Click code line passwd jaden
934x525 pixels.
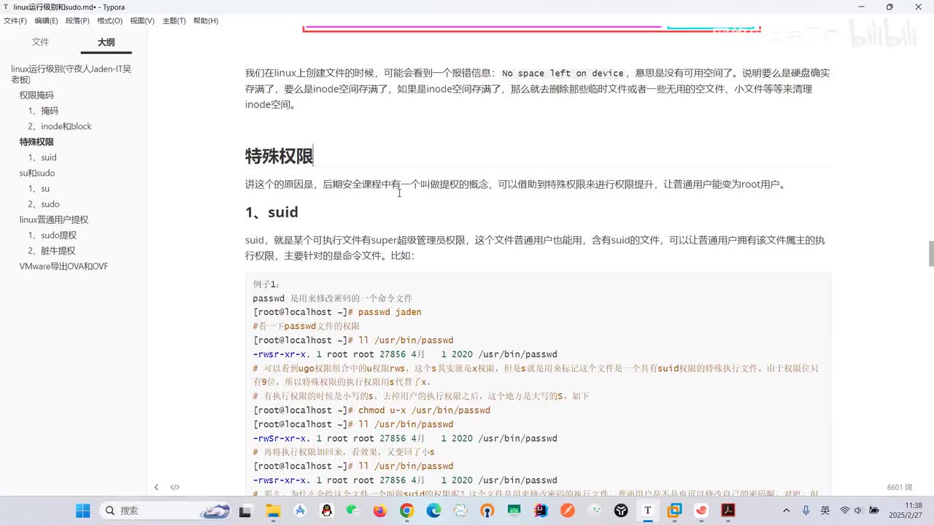coord(390,312)
